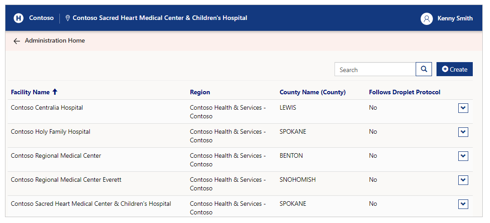Expand options for the Benton county facility row
Image resolution: width=490 pixels, height=223 pixels.
[x=463, y=156]
